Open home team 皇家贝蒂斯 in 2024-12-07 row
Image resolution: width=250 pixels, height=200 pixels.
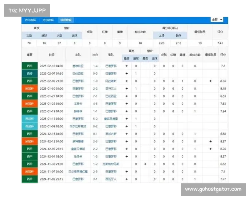coord(78,149)
